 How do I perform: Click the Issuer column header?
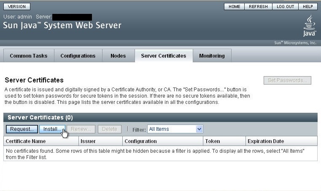point(88,141)
